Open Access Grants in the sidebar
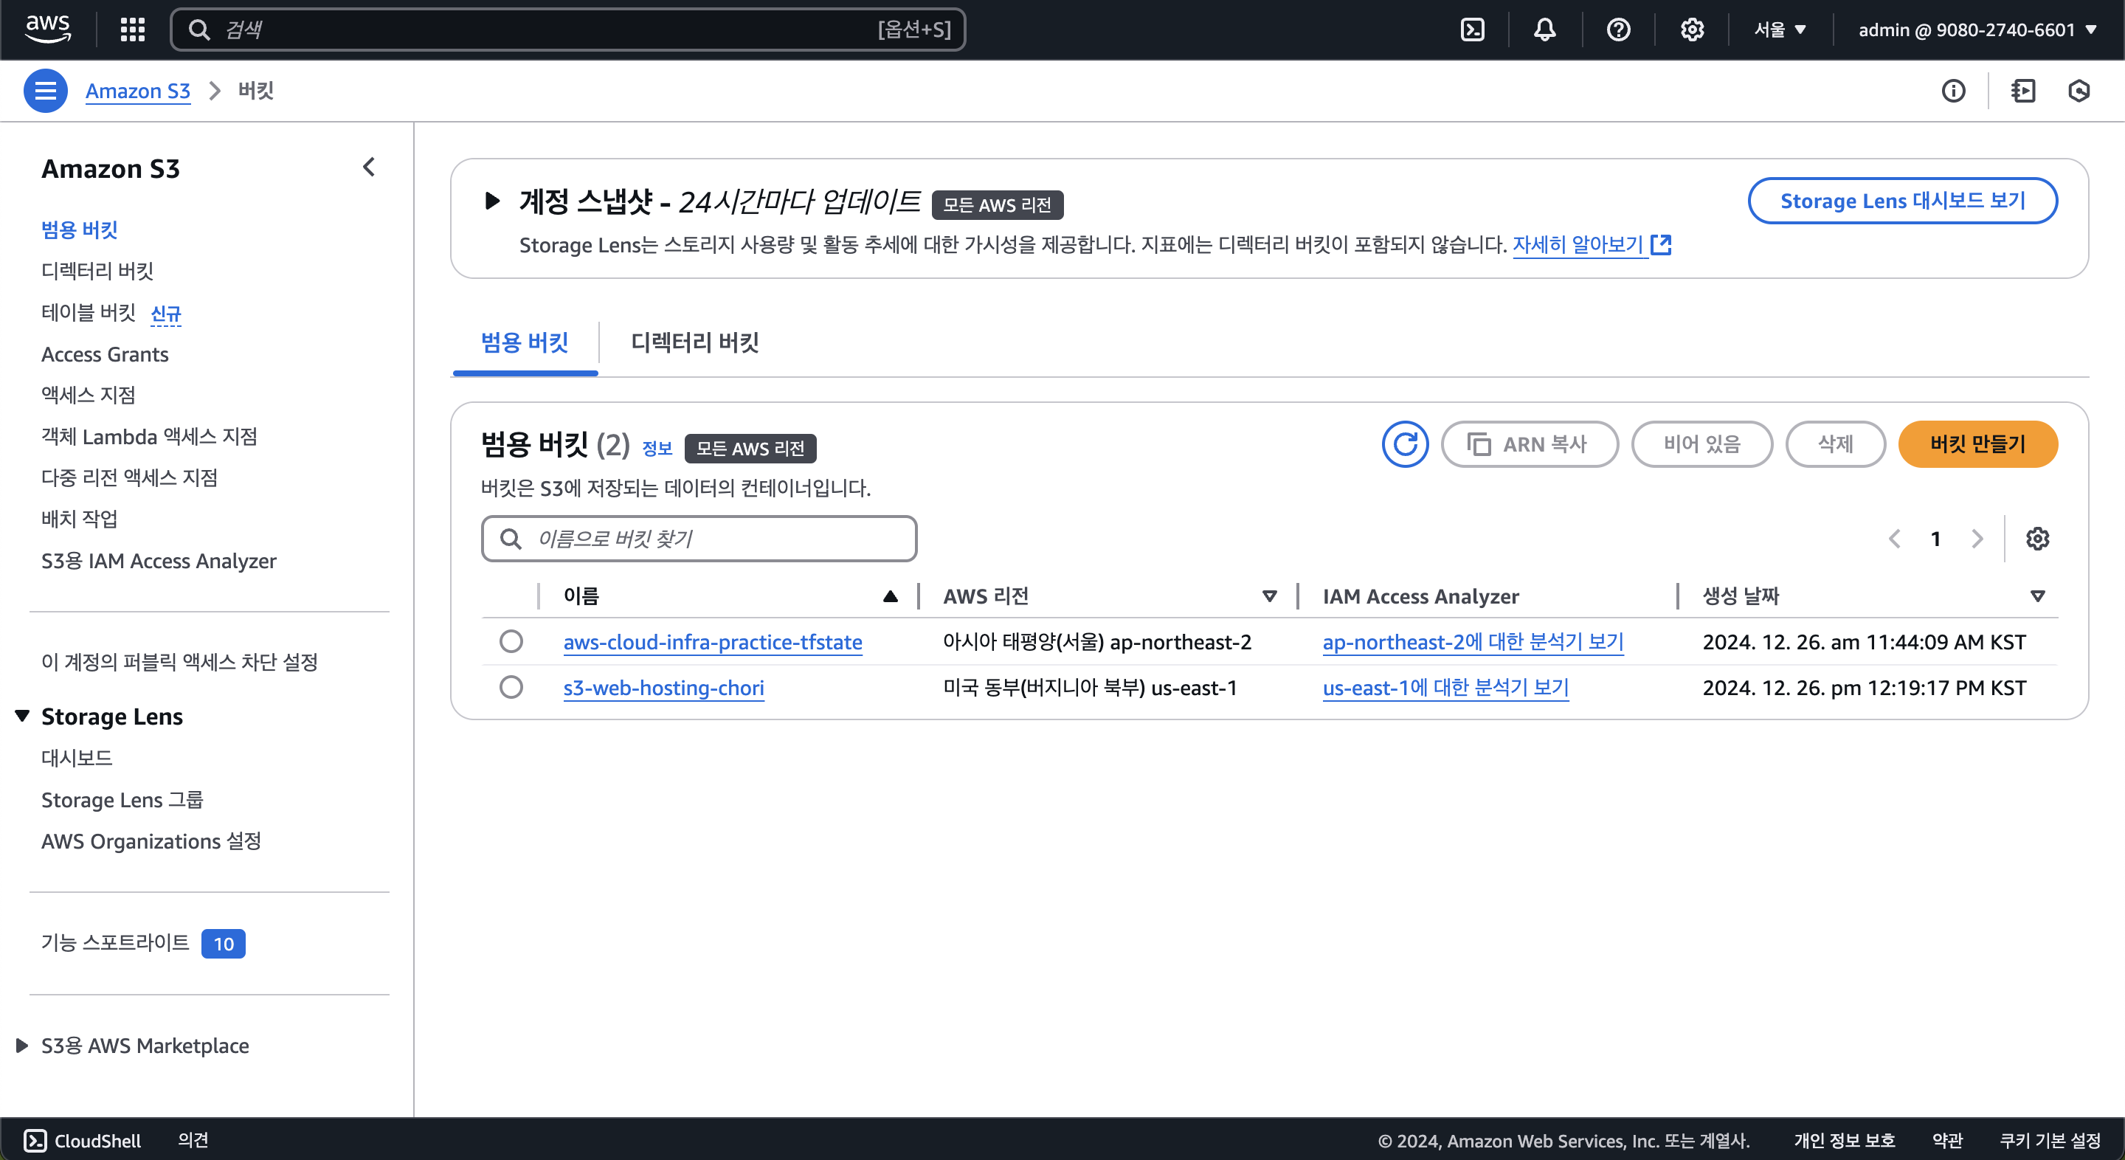This screenshot has height=1160, width=2125. [x=105, y=354]
